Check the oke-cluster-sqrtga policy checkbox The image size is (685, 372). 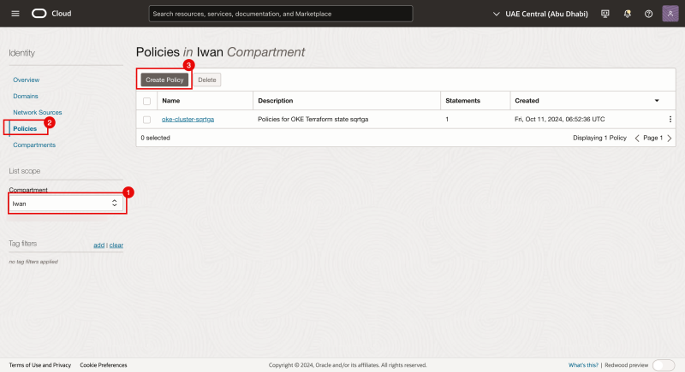click(x=146, y=119)
